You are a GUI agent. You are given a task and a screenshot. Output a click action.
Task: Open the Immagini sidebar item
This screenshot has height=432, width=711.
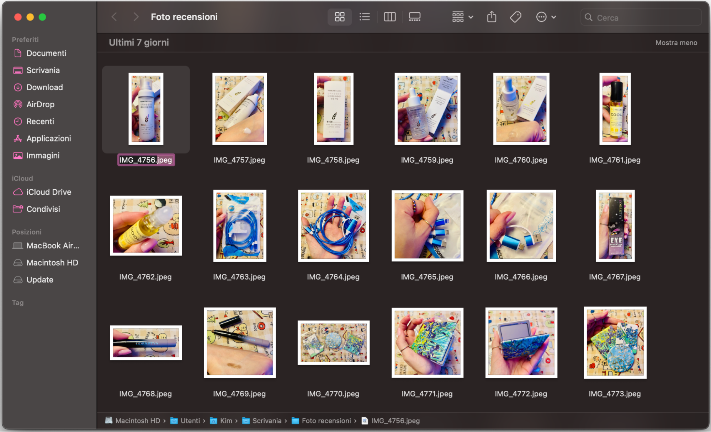tap(43, 155)
